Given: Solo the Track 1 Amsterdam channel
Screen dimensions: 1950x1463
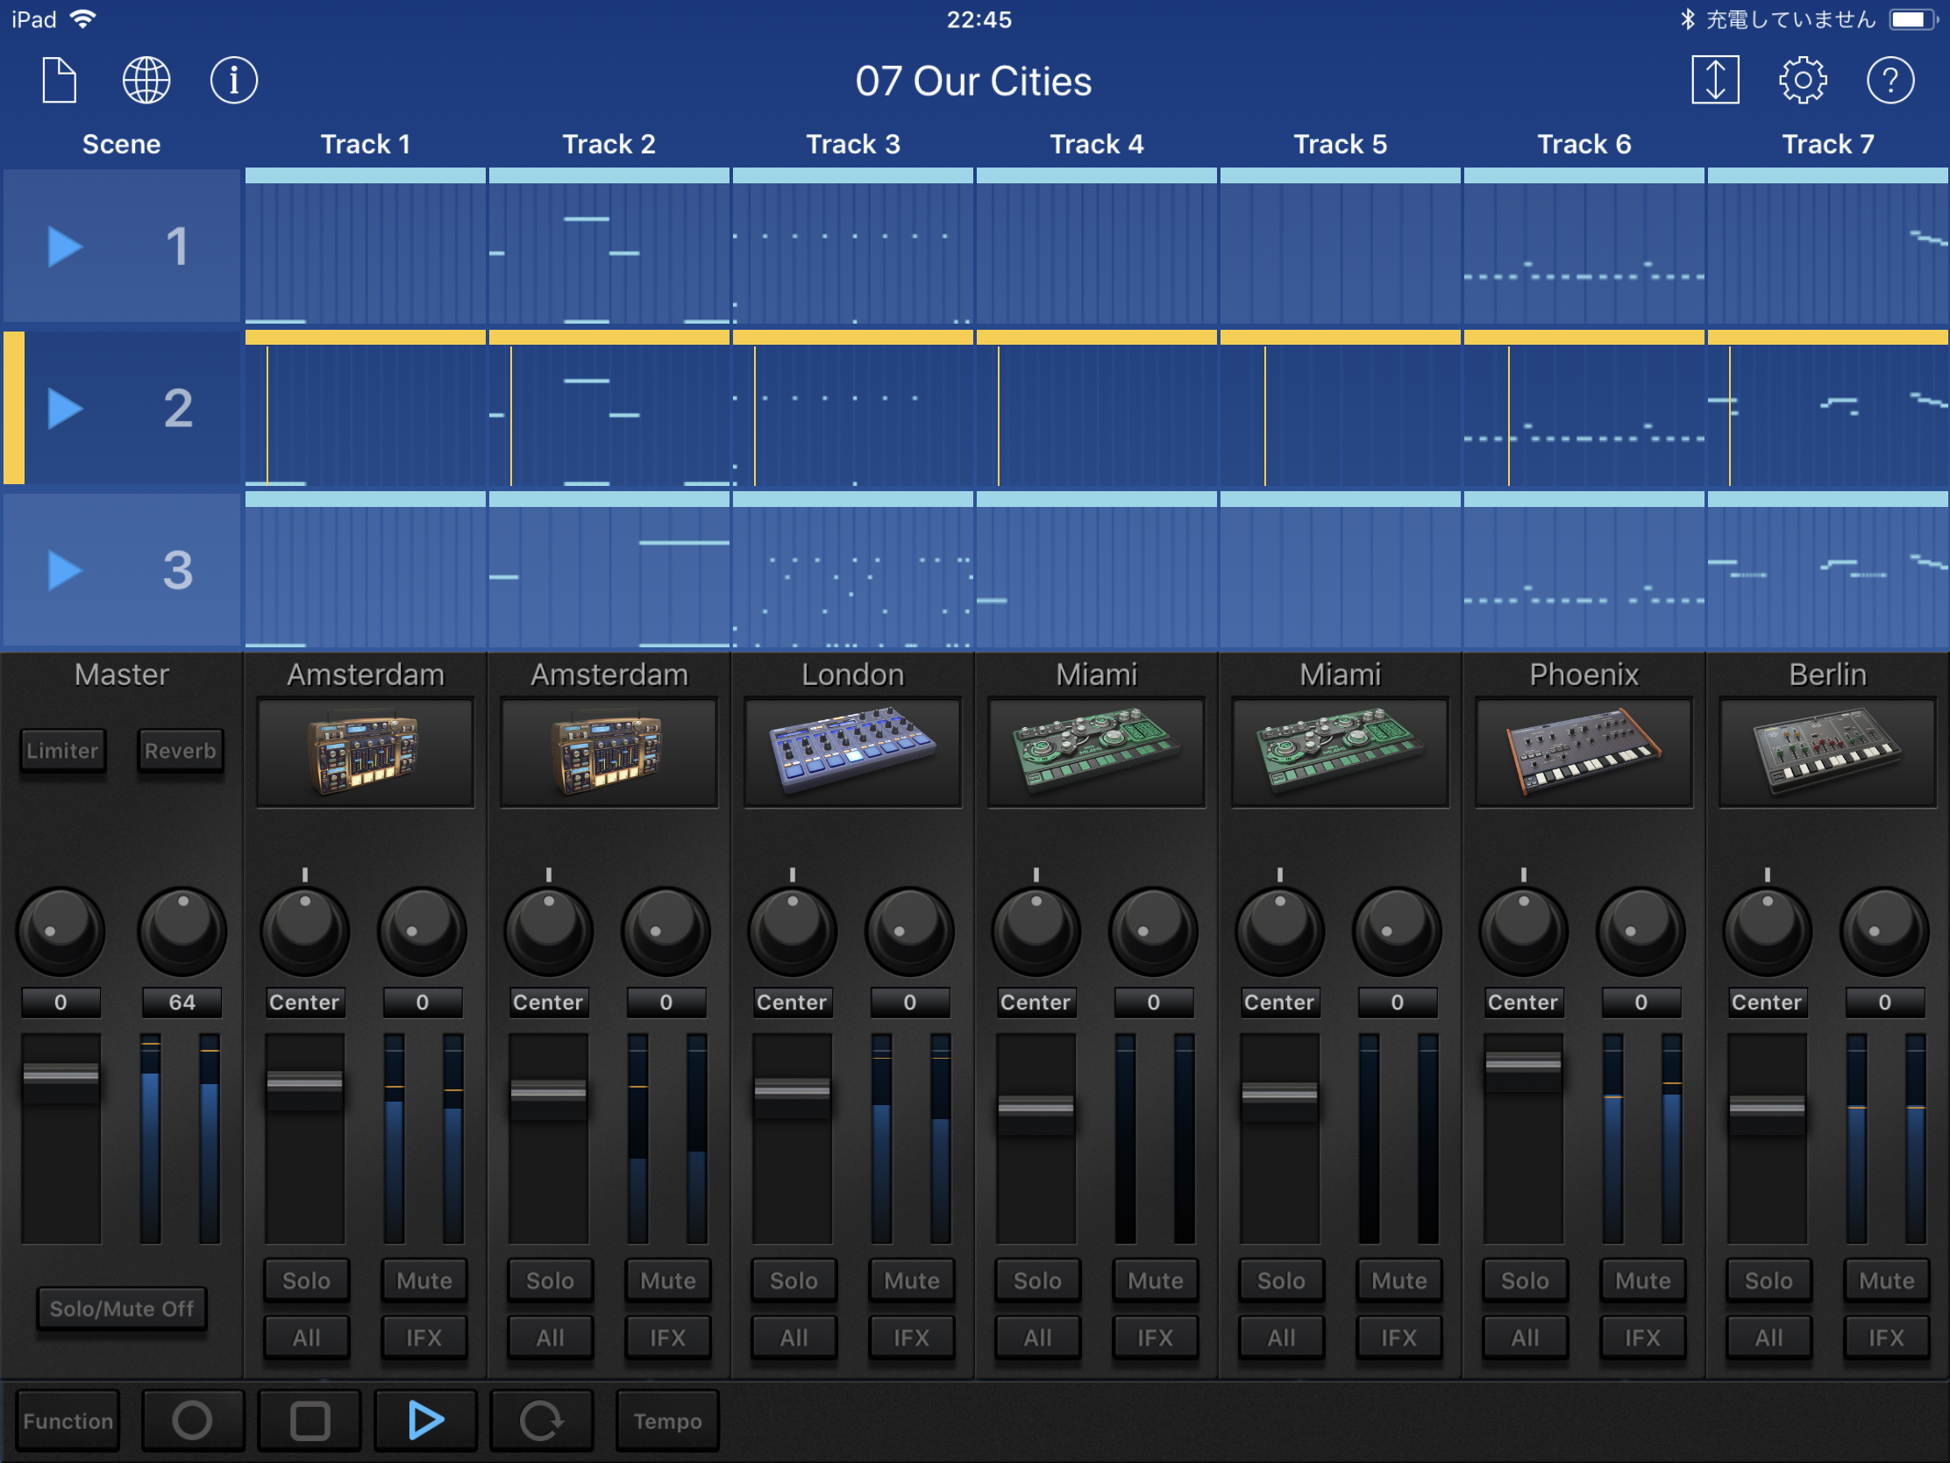Looking at the screenshot, I should tap(306, 1281).
